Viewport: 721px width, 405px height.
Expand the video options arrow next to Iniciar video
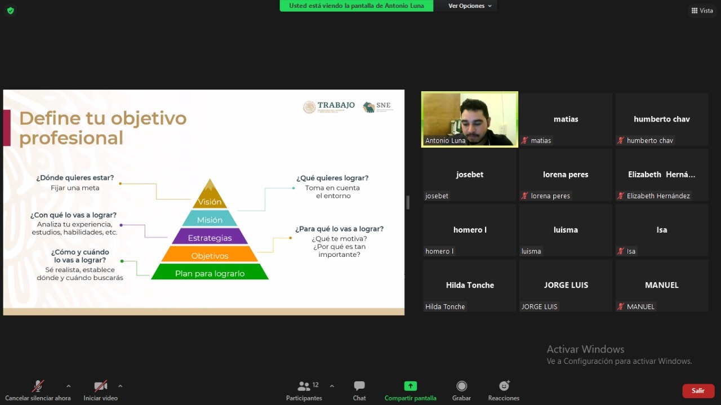(120, 386)
